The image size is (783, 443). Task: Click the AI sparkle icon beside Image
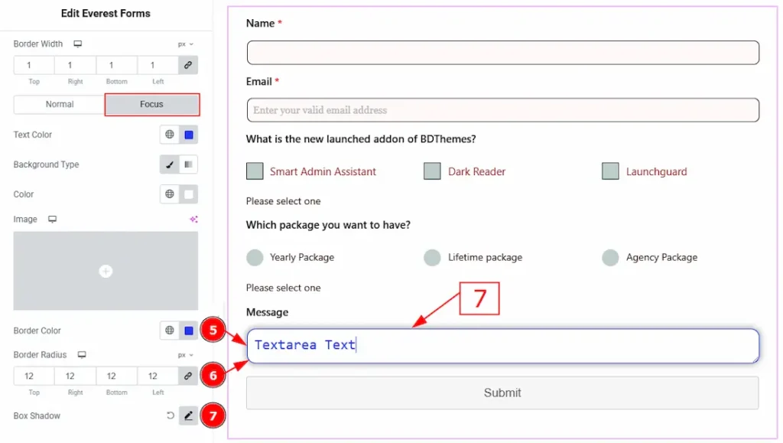(193, 220)
